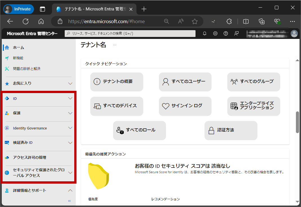Click the page vertical scrollbar thumb
The height and width of the screenshot is (207, 301).
297,122
